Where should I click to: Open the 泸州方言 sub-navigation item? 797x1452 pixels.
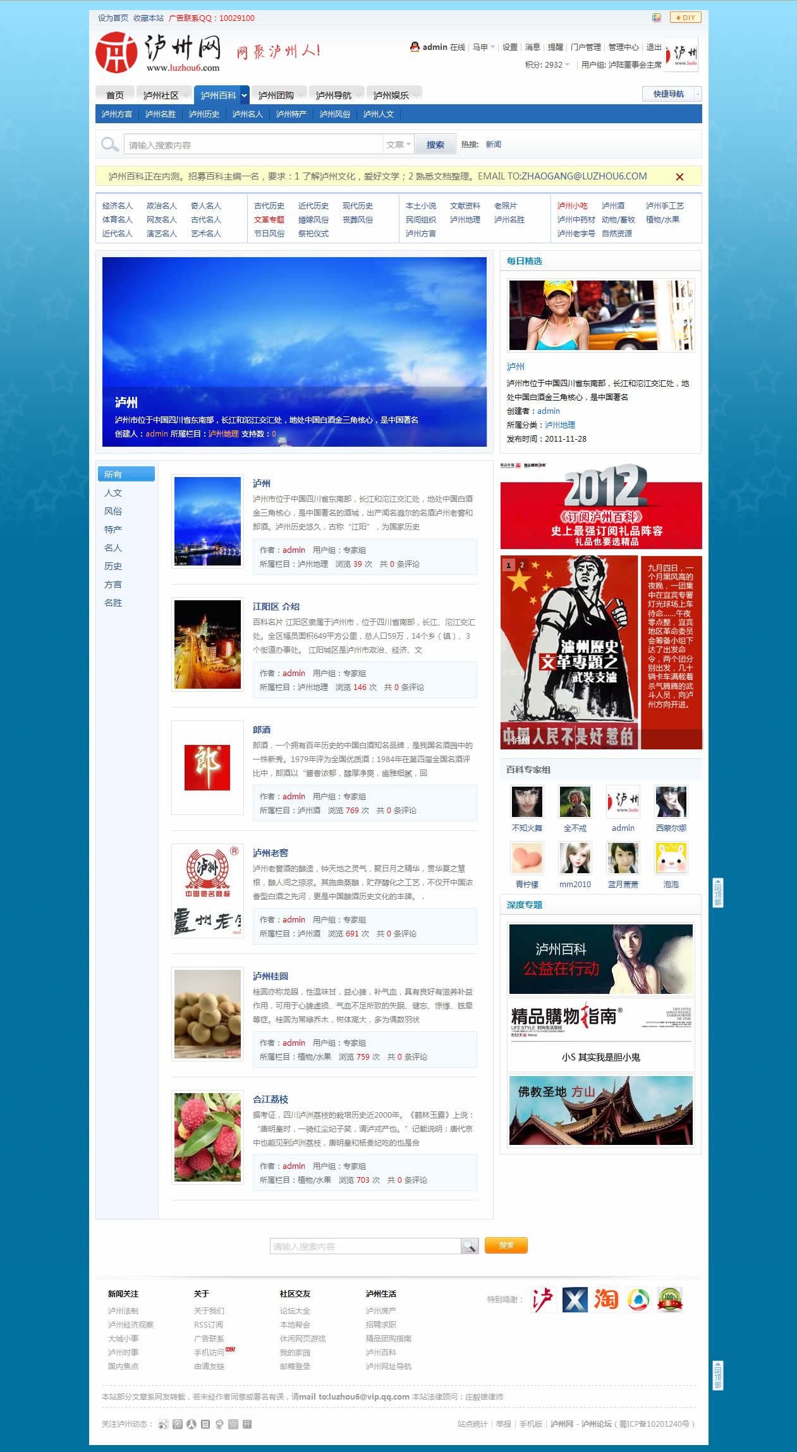pos(117,114)
